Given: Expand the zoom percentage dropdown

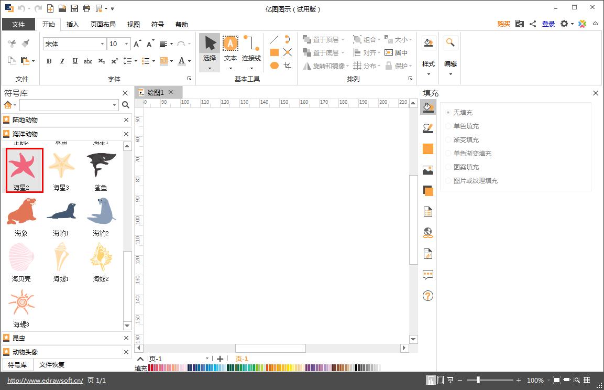Looking at the screenshot, I should [x=548, y=380].
